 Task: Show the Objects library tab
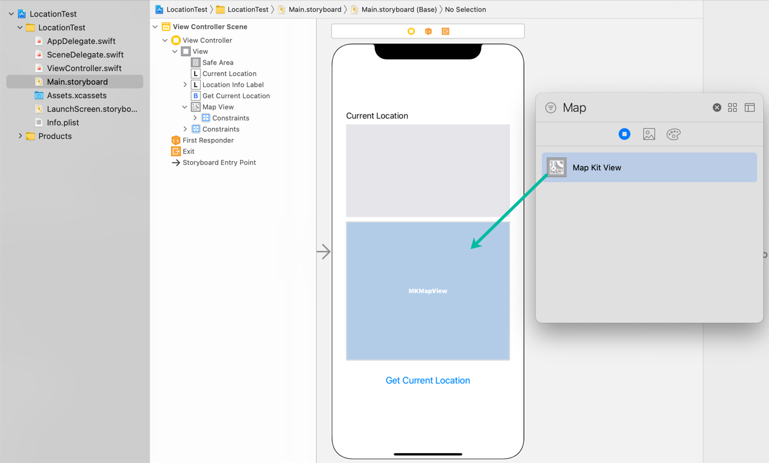(625, 134)
